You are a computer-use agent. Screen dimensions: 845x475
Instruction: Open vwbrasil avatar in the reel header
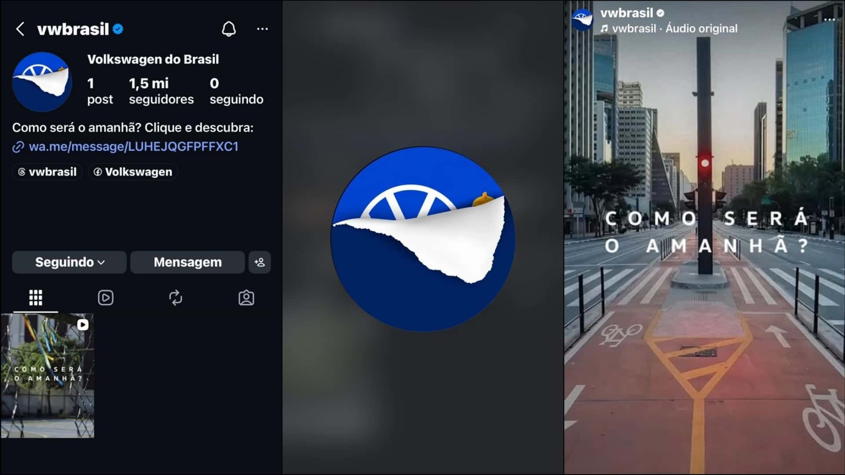click(x=582, y=20)
